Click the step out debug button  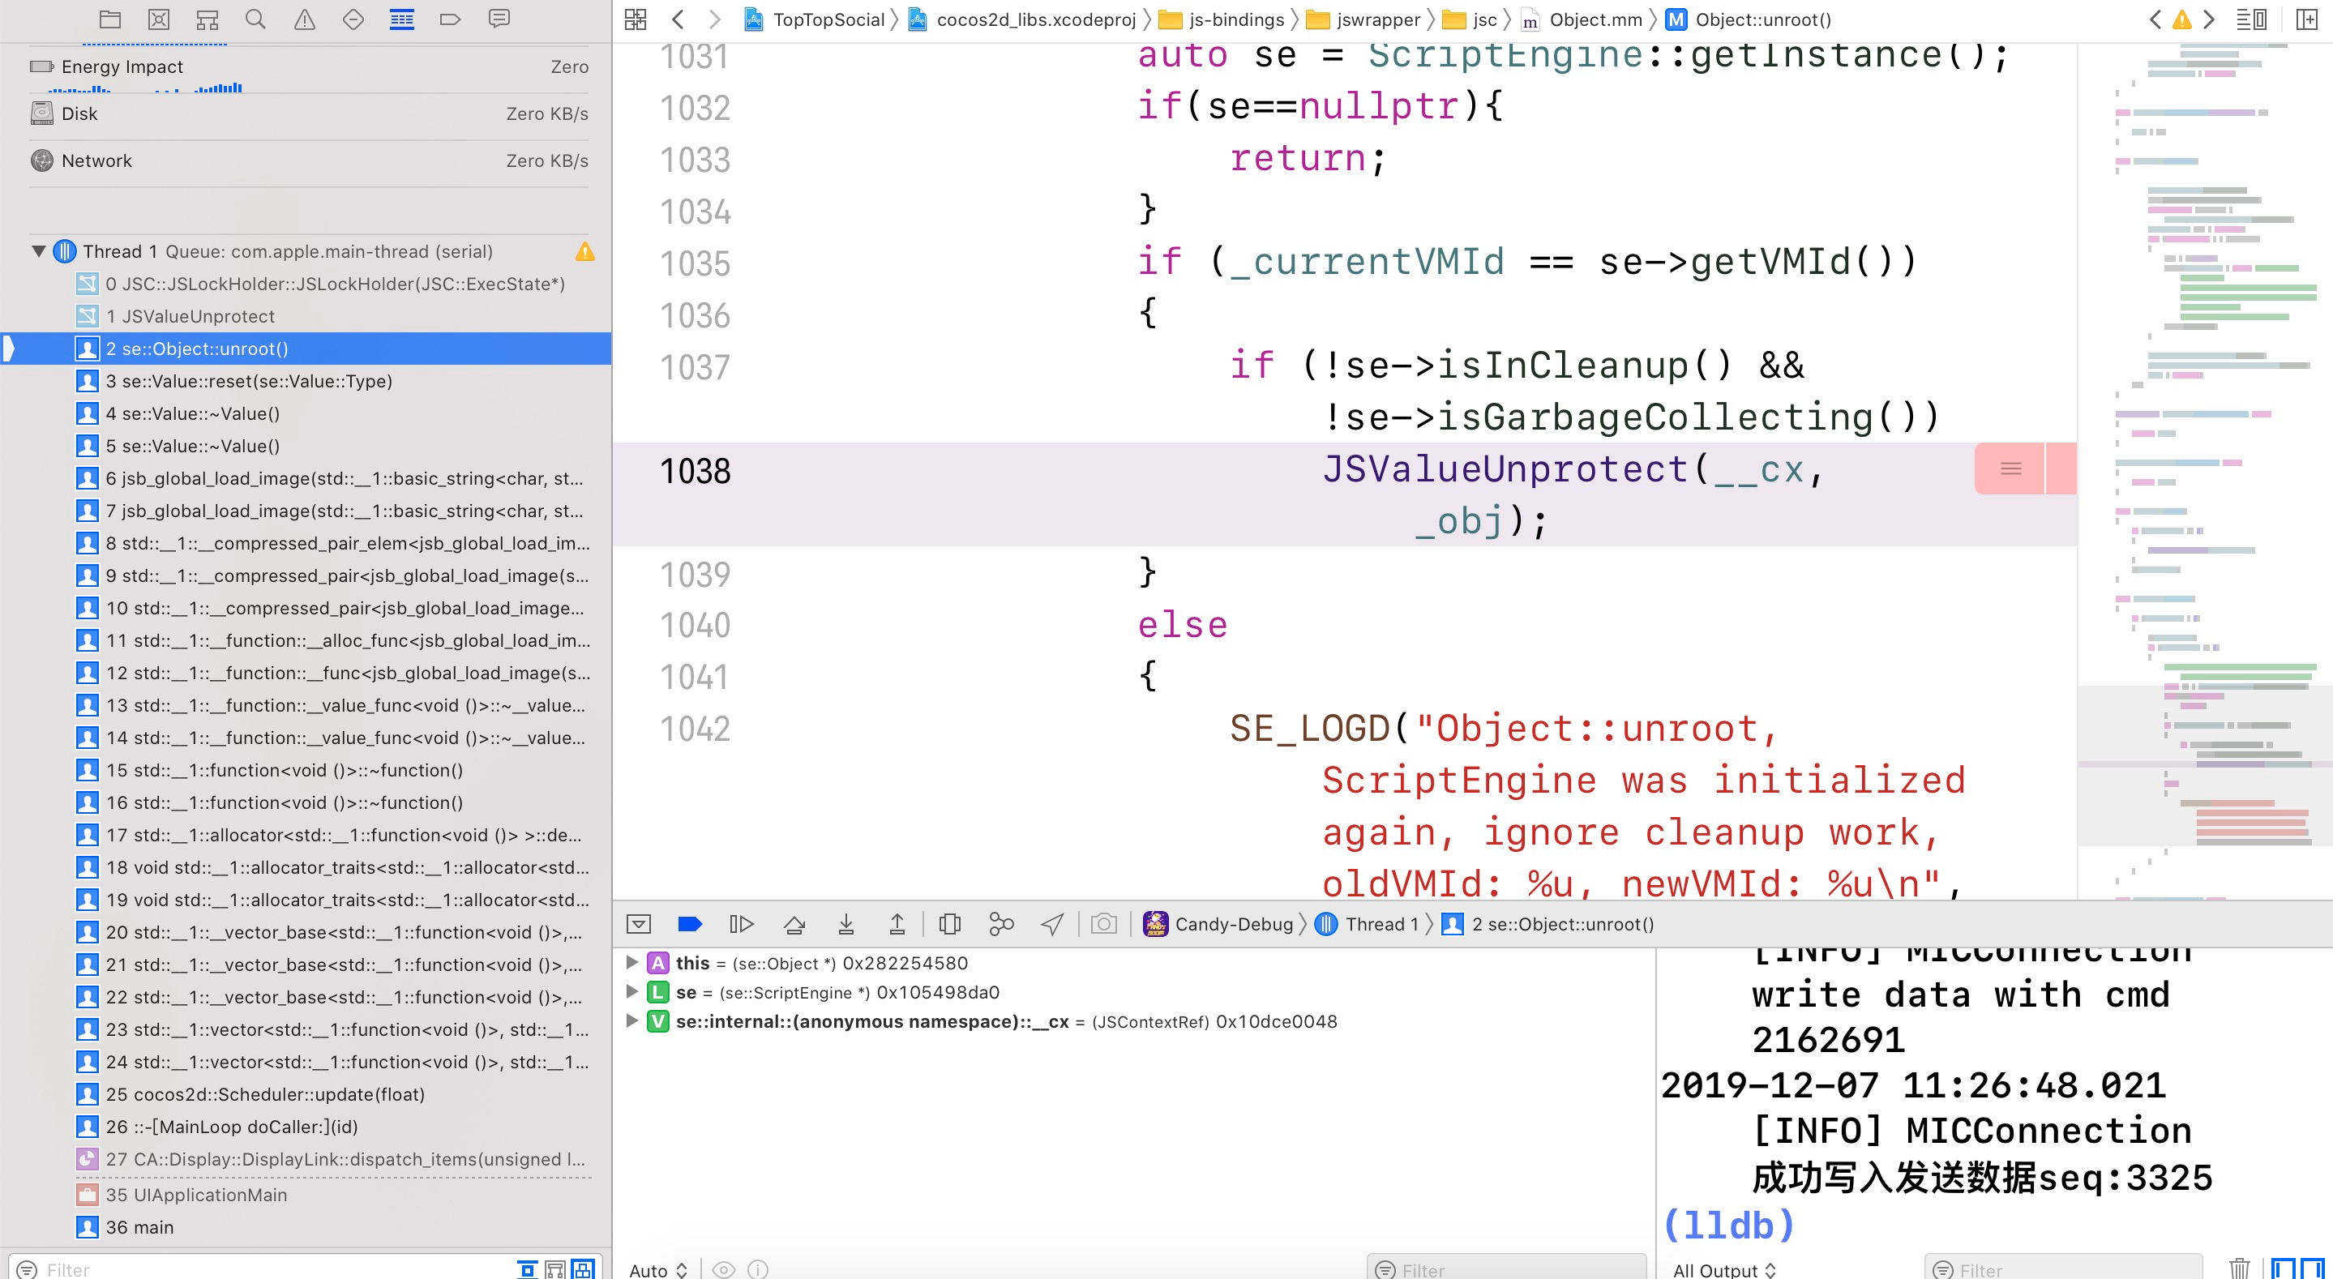(897, 924)
